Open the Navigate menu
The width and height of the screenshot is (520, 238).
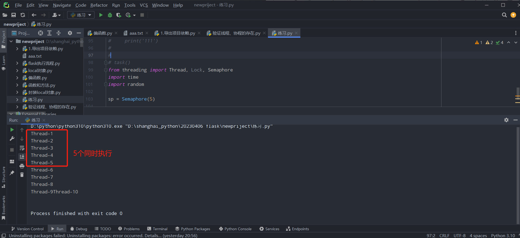pos(62,5)
